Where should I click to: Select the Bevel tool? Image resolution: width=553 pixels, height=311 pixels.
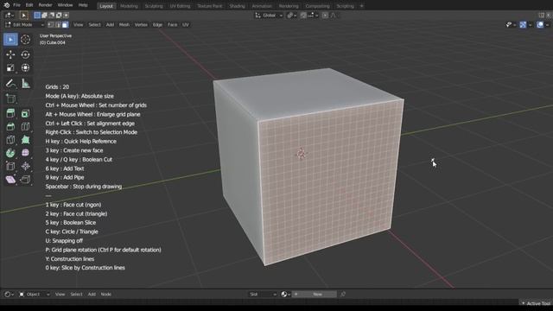tap(10, 127)
